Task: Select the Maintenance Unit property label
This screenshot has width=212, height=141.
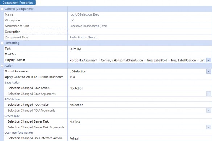Action: (x=17, y=26)
